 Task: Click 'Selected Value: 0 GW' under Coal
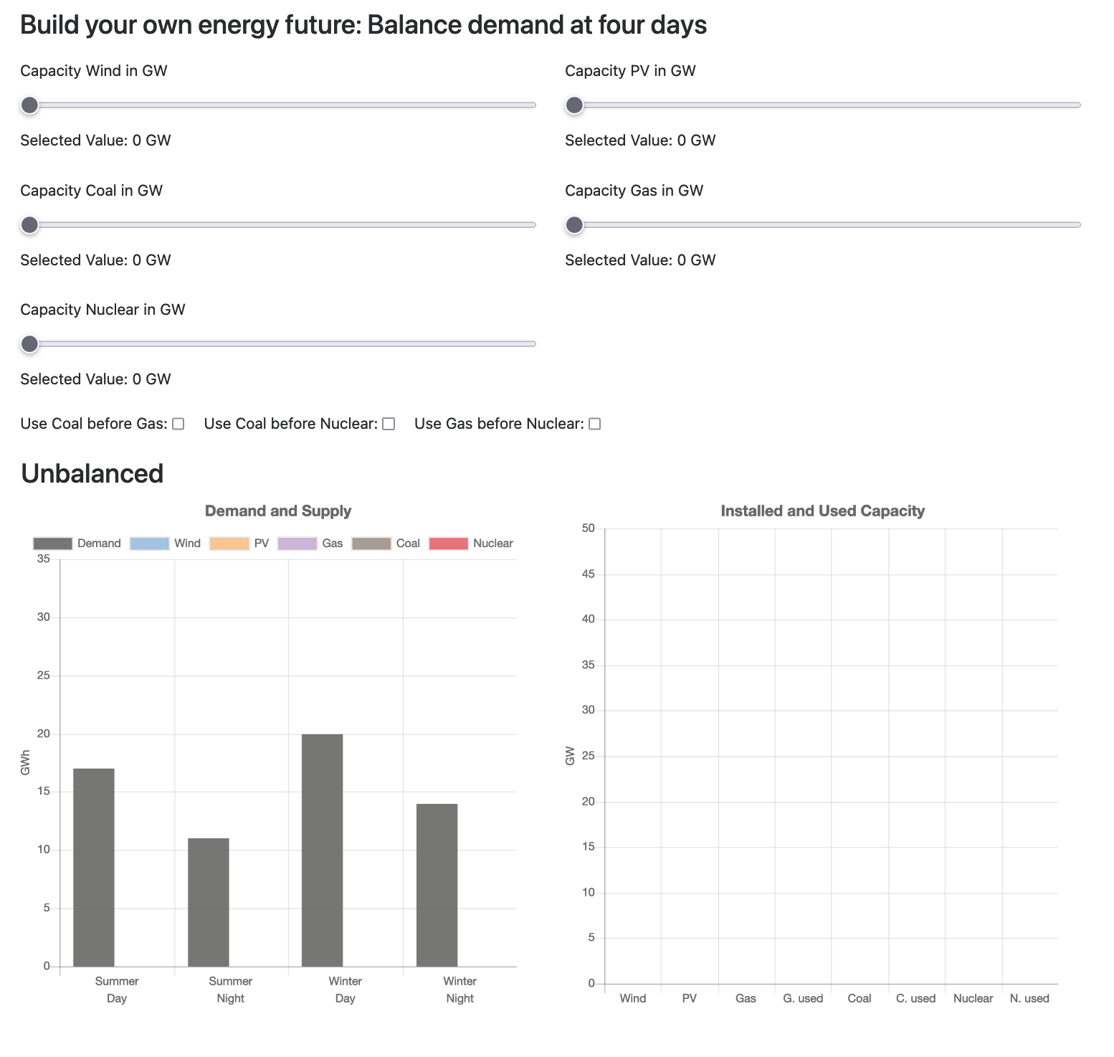tap(95, 260)
